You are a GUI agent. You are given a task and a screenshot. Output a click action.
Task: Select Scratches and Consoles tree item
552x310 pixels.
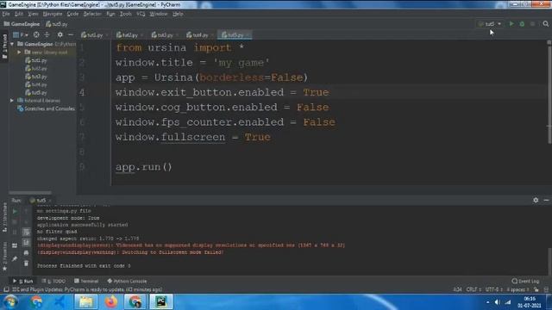[x=46, y=108]
